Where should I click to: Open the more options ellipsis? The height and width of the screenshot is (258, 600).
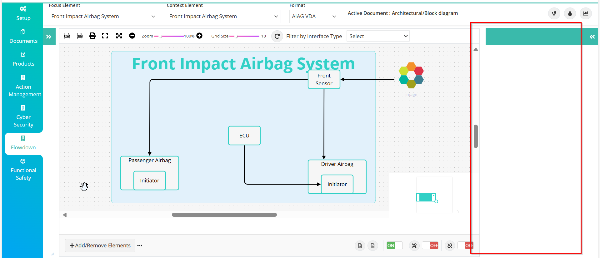pyautogui.click(x=140, y=246)
